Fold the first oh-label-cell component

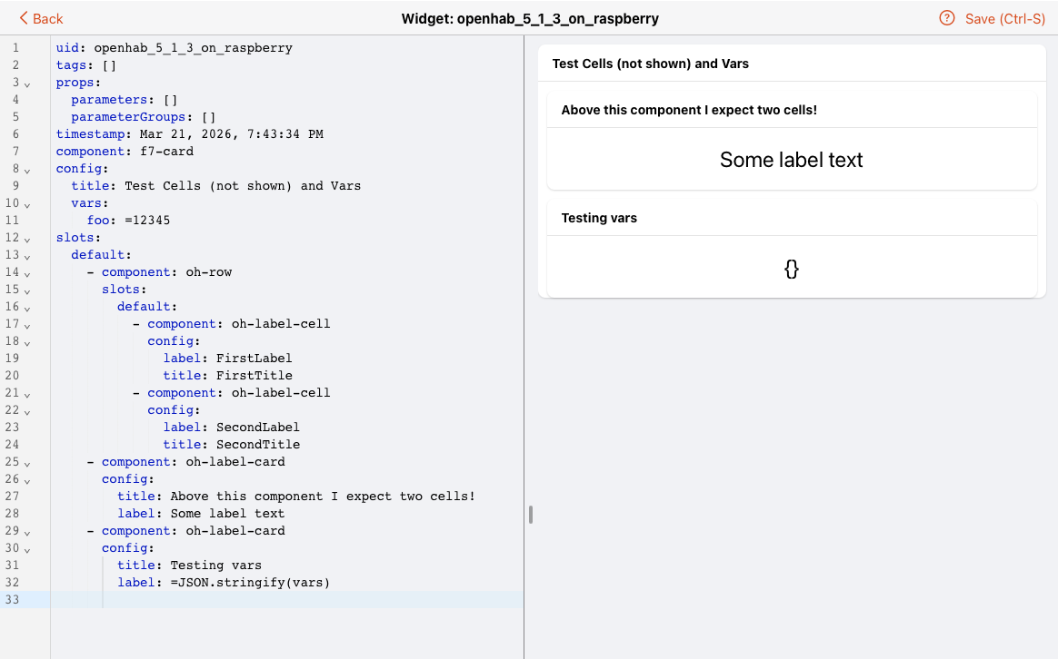click(x=27, y=325)
